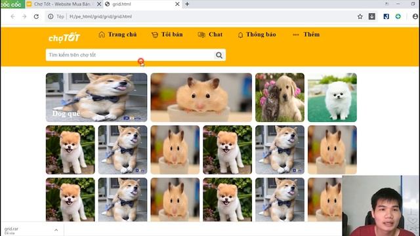Click the blue extension icon in toolbar

[386, 16]
